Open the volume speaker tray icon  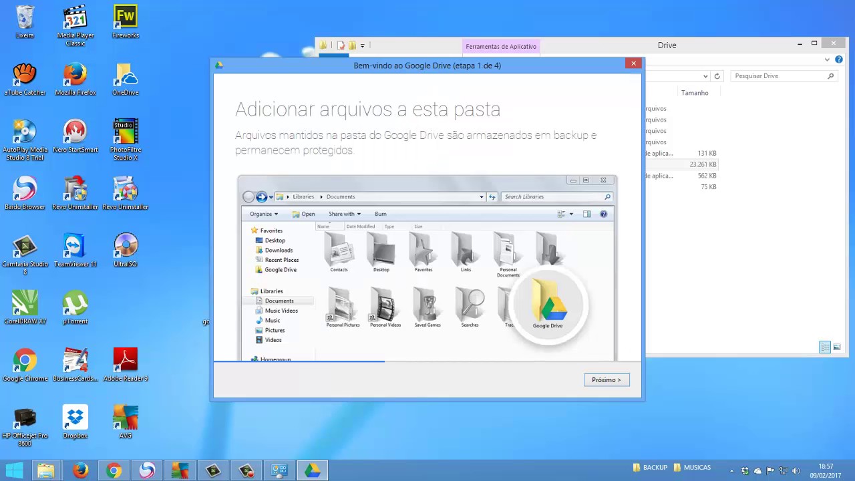pos(796,471)
